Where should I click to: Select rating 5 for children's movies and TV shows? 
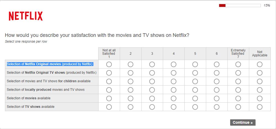pos(195,81)
